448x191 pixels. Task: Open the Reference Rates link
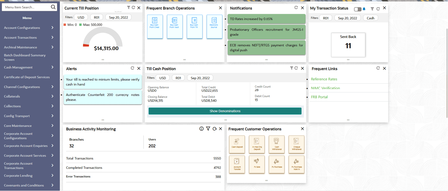324,79
